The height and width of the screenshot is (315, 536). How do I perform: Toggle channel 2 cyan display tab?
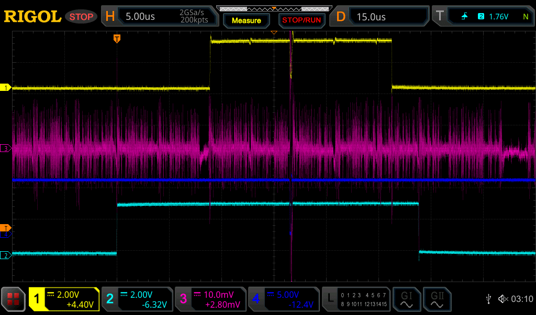(137, 299)
